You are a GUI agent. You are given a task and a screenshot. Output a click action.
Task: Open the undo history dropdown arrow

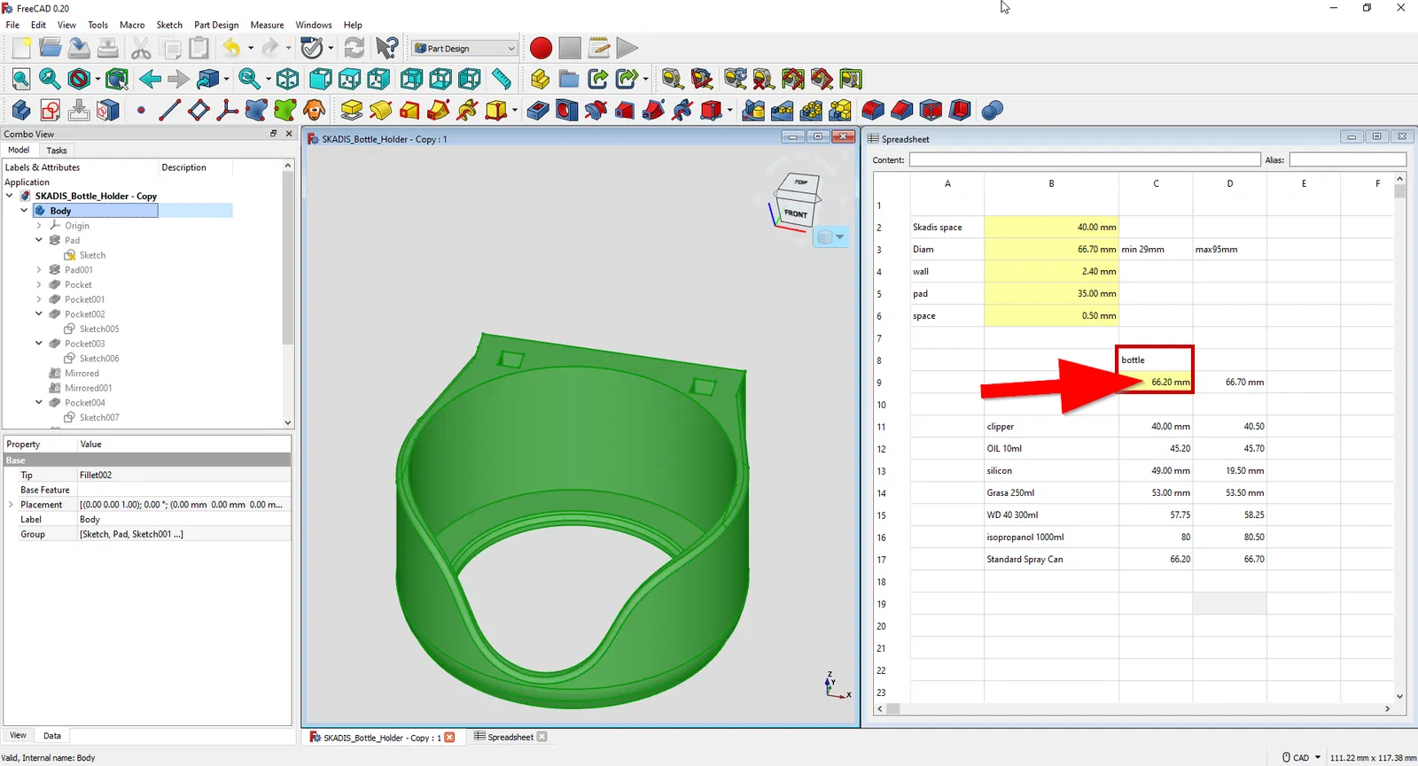[251, 48]
